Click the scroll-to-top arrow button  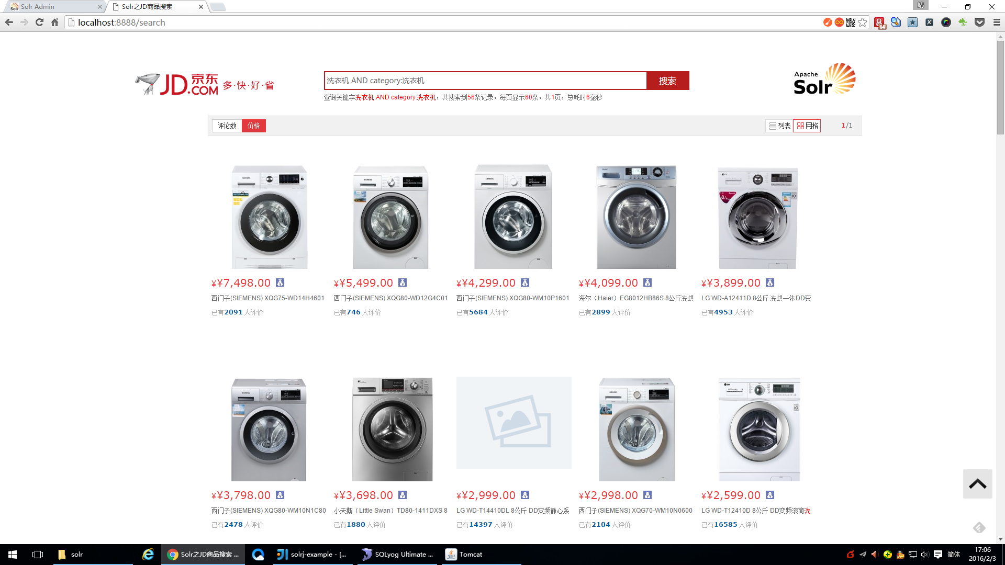[x=977, y=484]
